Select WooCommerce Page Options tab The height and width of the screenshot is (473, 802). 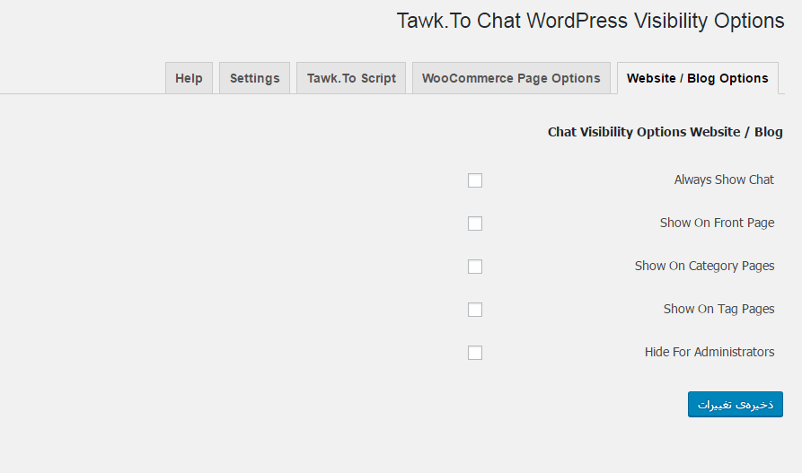click(x=511, y=78)
